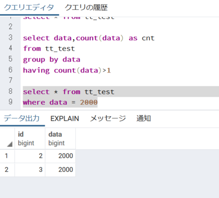Open the データ出力 results tab
Viewport: 219px width, 198px height.
pyautogui.click(x=22, y=118)
